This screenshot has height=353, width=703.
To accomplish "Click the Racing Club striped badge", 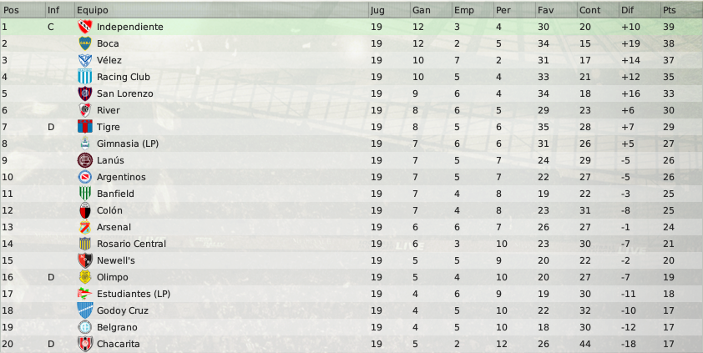I will pyautogui.click(x=84, y=77).
